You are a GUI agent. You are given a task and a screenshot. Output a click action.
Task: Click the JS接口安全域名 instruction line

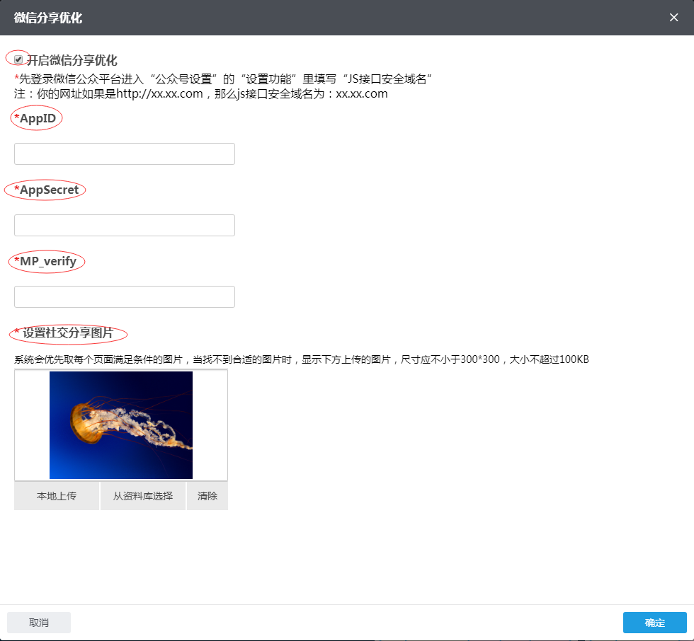pos(224,78)
